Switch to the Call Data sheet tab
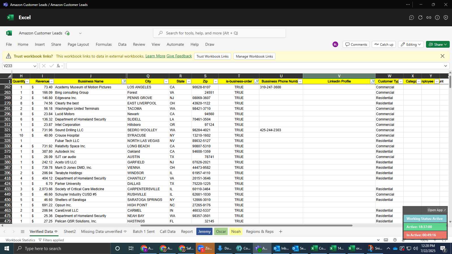The height and width of the screenshot is (254, 452). click(168, 231)
